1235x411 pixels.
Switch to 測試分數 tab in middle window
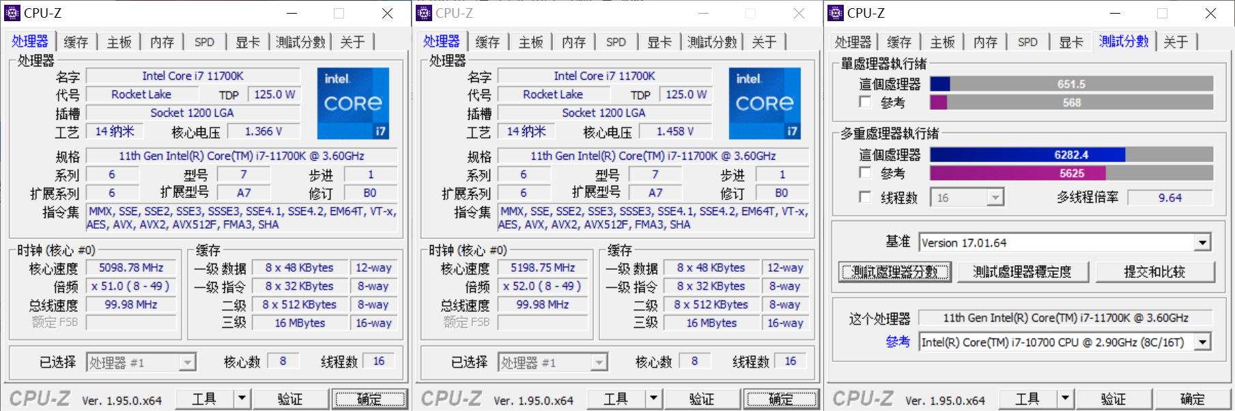(x=712, y=42)
